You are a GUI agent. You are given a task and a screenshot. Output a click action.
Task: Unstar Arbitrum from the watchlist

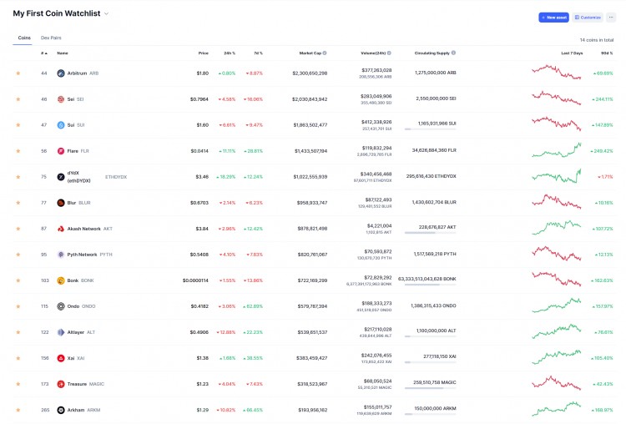(18, 73)
